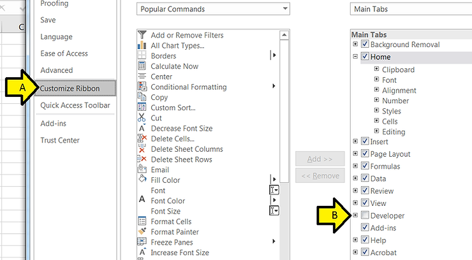472x260 pixels.
Task: Toggle the Formulas tab checkbox
Action: tap(365, 166)
